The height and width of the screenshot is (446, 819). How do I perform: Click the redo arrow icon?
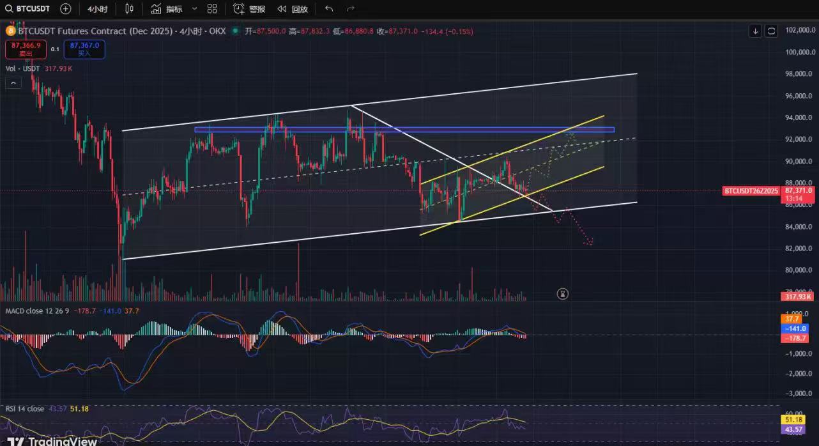[x=350, y=9]
